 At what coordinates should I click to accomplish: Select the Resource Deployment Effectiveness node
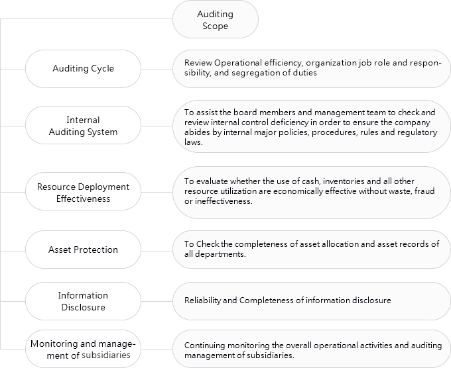pyautogui.click(x=83, y=191)
